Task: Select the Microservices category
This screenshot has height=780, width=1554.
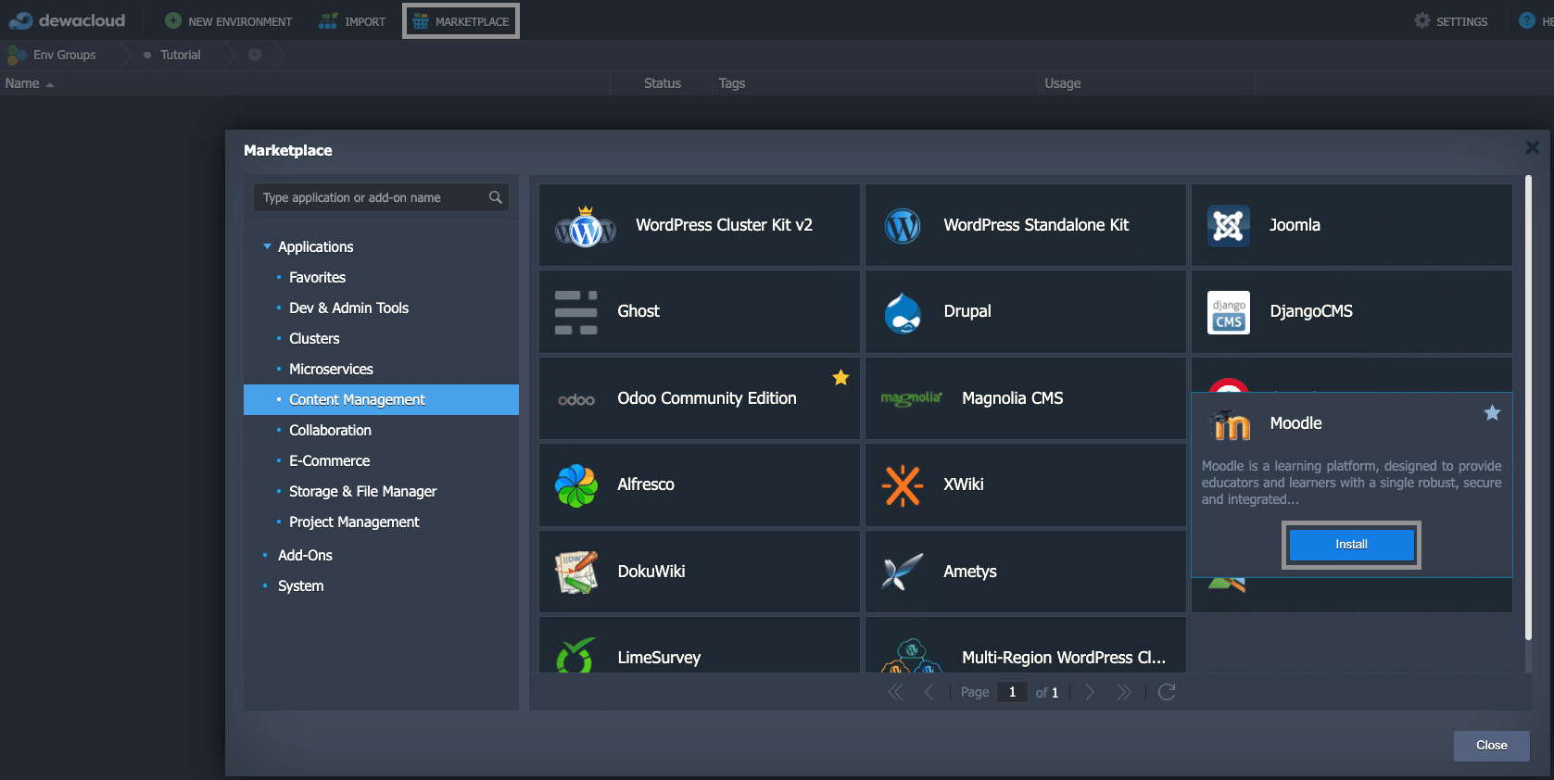Action: 331,369
